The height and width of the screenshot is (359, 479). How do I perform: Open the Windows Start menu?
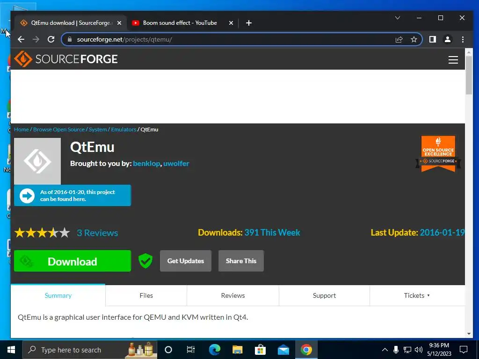point(11,350)
